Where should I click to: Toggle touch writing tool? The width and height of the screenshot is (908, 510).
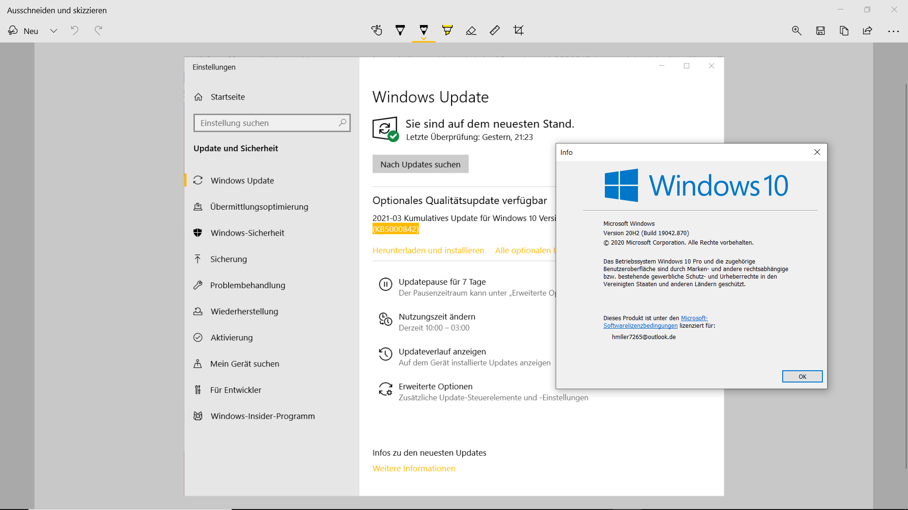tap(376, 31)
